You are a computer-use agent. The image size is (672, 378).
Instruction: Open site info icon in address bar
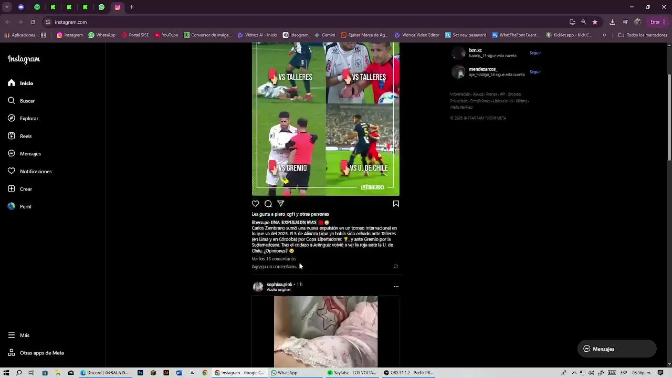point(48,22)
